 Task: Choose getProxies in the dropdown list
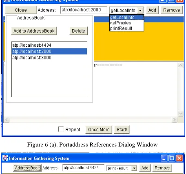click(x=126, y=23)
